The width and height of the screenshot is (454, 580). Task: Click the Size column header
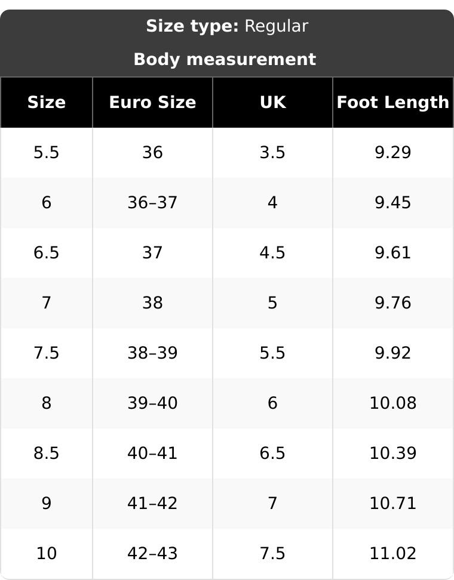pyautogui.click(x=46, y=103)
